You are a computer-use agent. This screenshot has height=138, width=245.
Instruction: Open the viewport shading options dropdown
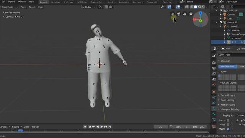point(207,7)
